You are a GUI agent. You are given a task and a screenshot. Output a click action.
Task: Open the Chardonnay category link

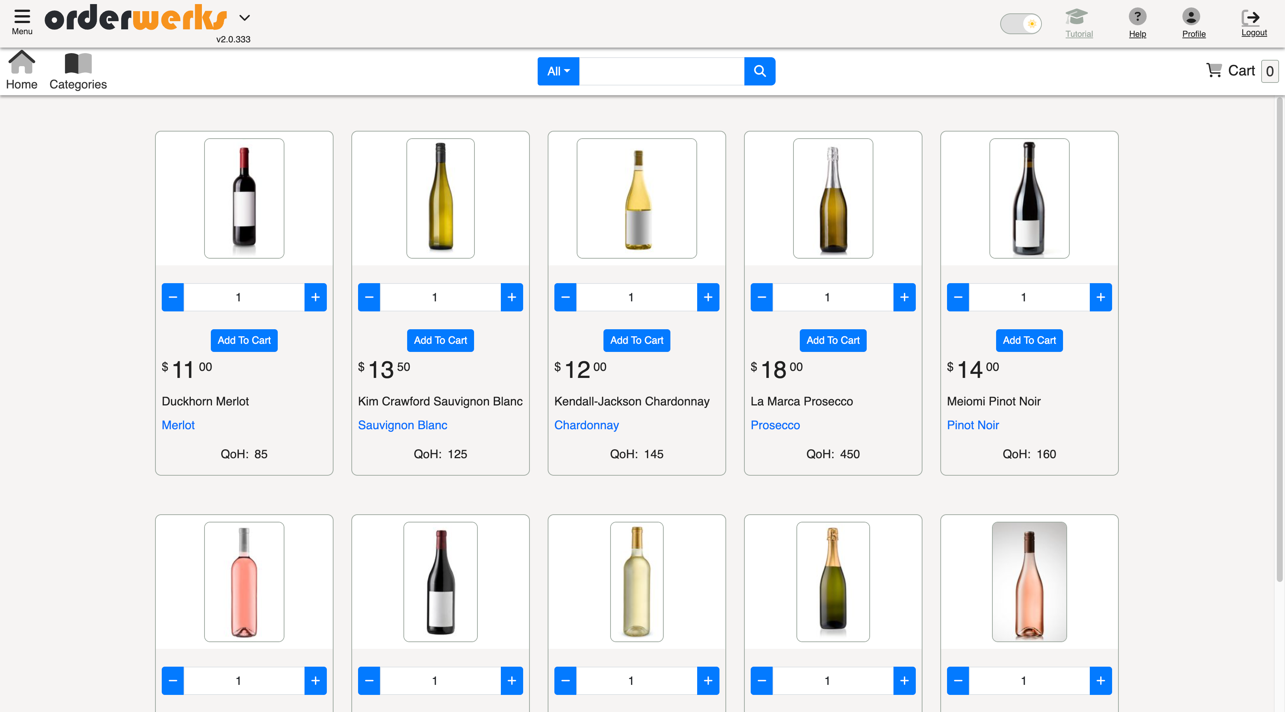click(x=586, y=425)
